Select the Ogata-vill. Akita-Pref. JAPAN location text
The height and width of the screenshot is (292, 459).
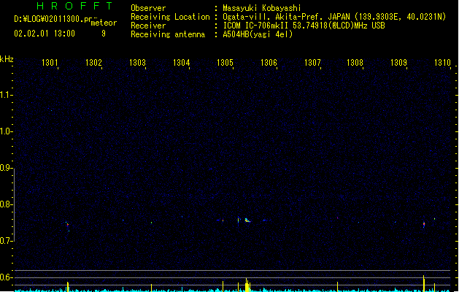coord(334,17)
